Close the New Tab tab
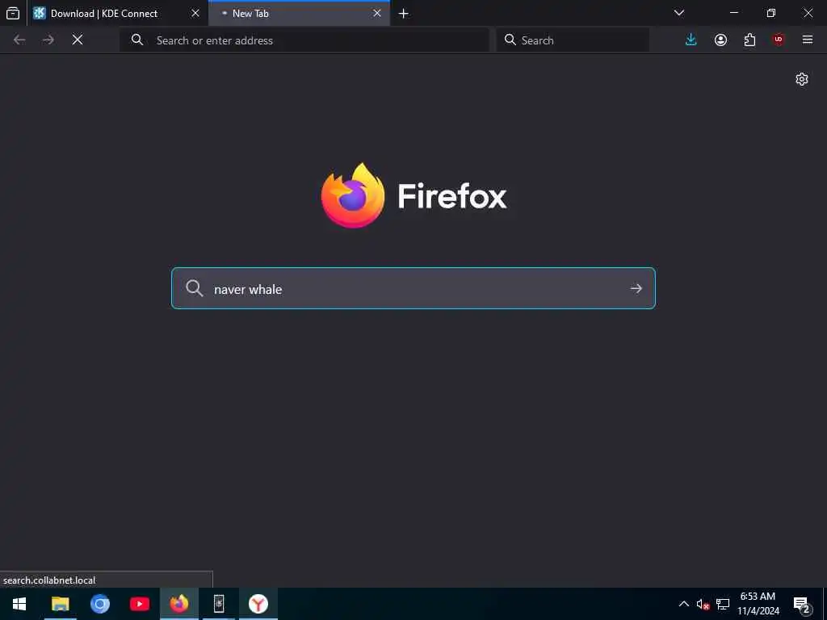This screenshot has height=620, width=827. 377,13
